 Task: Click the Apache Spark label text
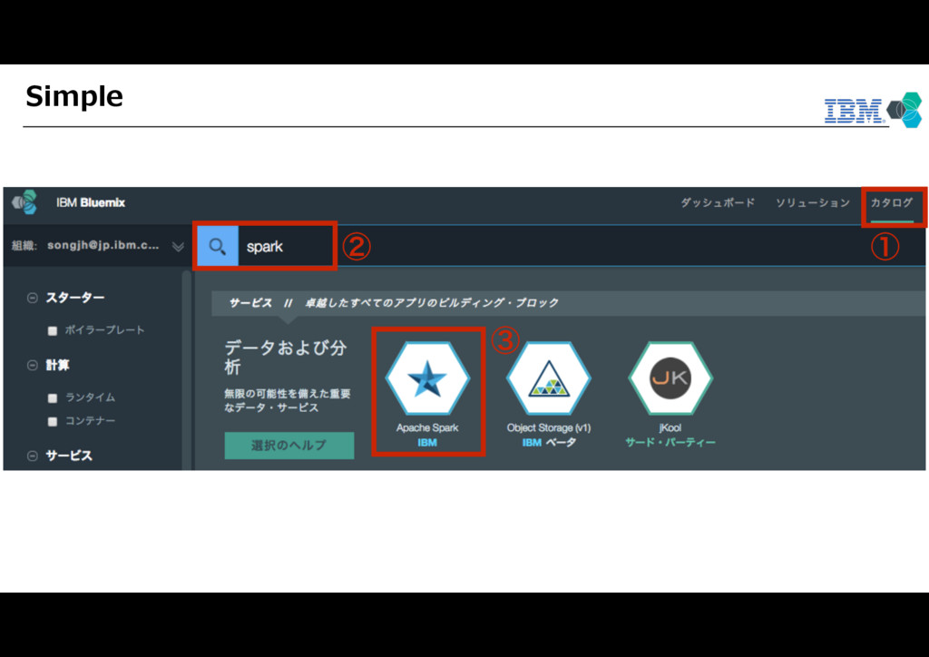click(x=427, y=427)
